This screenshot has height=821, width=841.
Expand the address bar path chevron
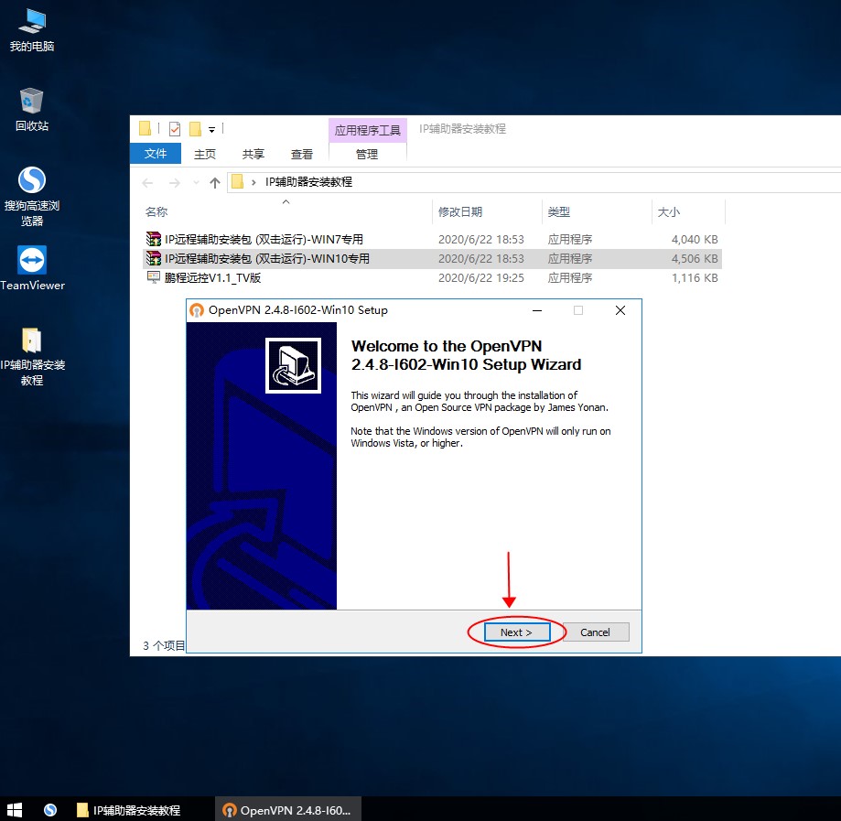tap(253, 182)
